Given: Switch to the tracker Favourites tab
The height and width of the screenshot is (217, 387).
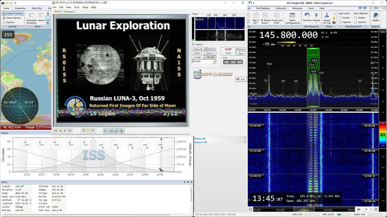Looking at the screenshot, I should coord(21,8).
